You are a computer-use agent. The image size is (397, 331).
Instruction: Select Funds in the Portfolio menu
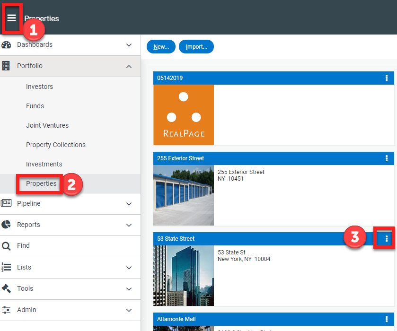[35, 106]
